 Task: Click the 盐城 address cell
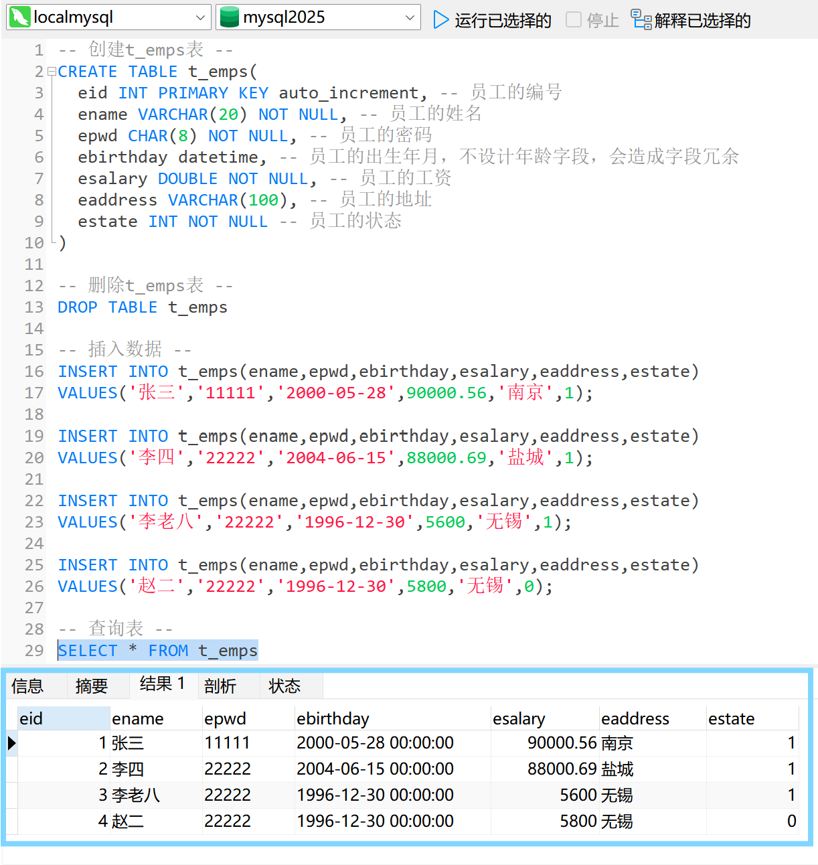[653, 769]
